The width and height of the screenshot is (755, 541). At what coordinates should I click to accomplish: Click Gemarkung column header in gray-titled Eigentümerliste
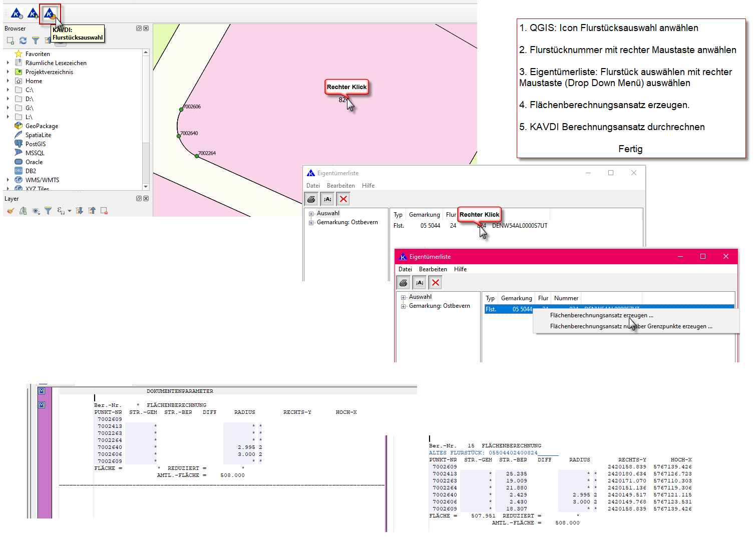tap(424, 215)
